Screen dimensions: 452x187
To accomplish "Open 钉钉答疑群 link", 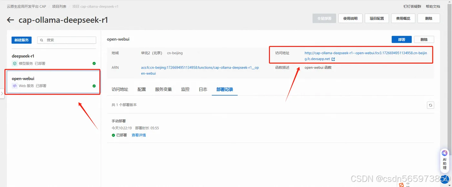I will (412, 6).
